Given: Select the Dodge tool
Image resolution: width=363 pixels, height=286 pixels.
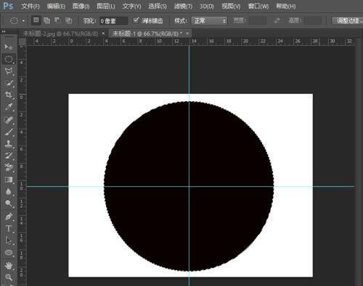Looking at the screenshot, I should click(x=9, y=204).
